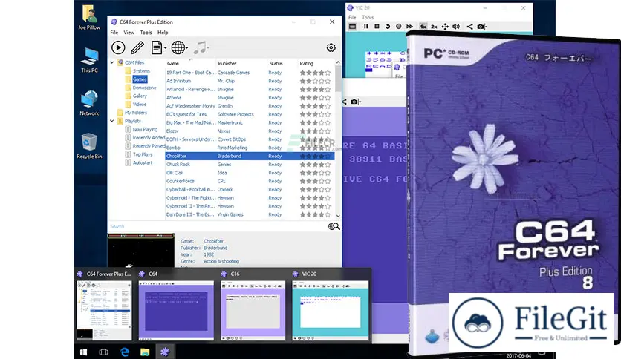Image resolution: width=621 pixels, height=359 pixels.
Task: Click the Play button in C64 Forever toolbar
Action: (118, 47)
